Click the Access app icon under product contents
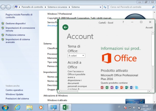Viewport: 156px width, 111px height. coord(102,87)
